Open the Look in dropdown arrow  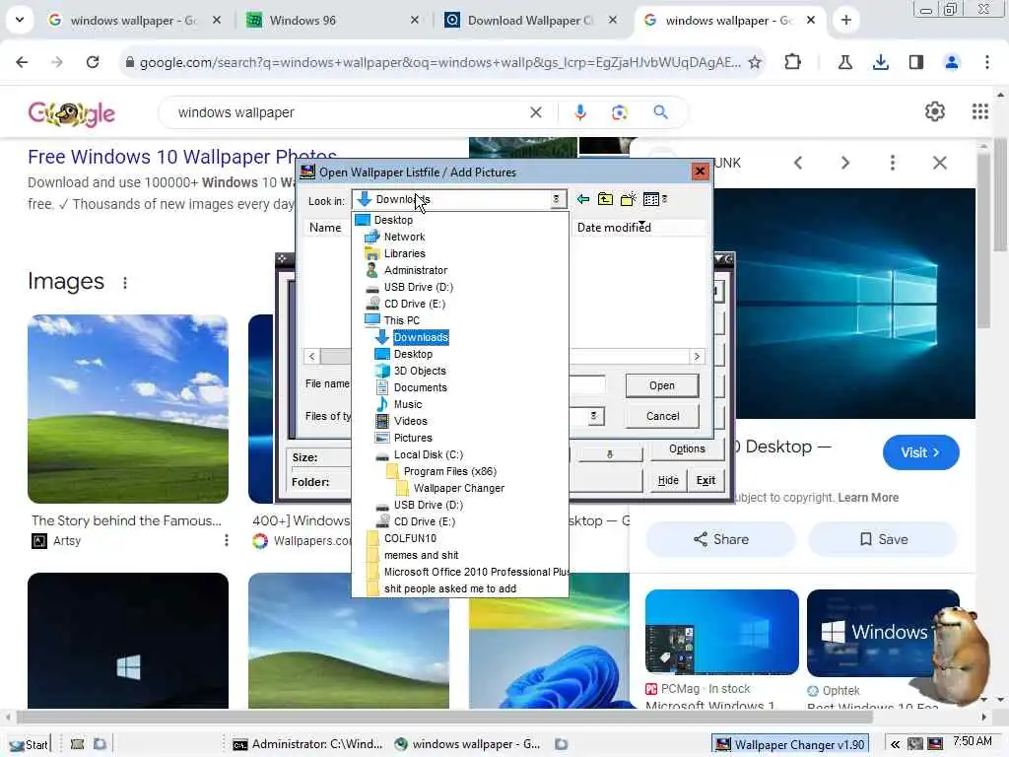[556, 199]
